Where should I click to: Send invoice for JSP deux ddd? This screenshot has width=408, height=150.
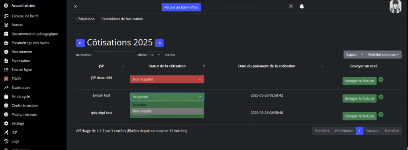click(x=359, y=81)
